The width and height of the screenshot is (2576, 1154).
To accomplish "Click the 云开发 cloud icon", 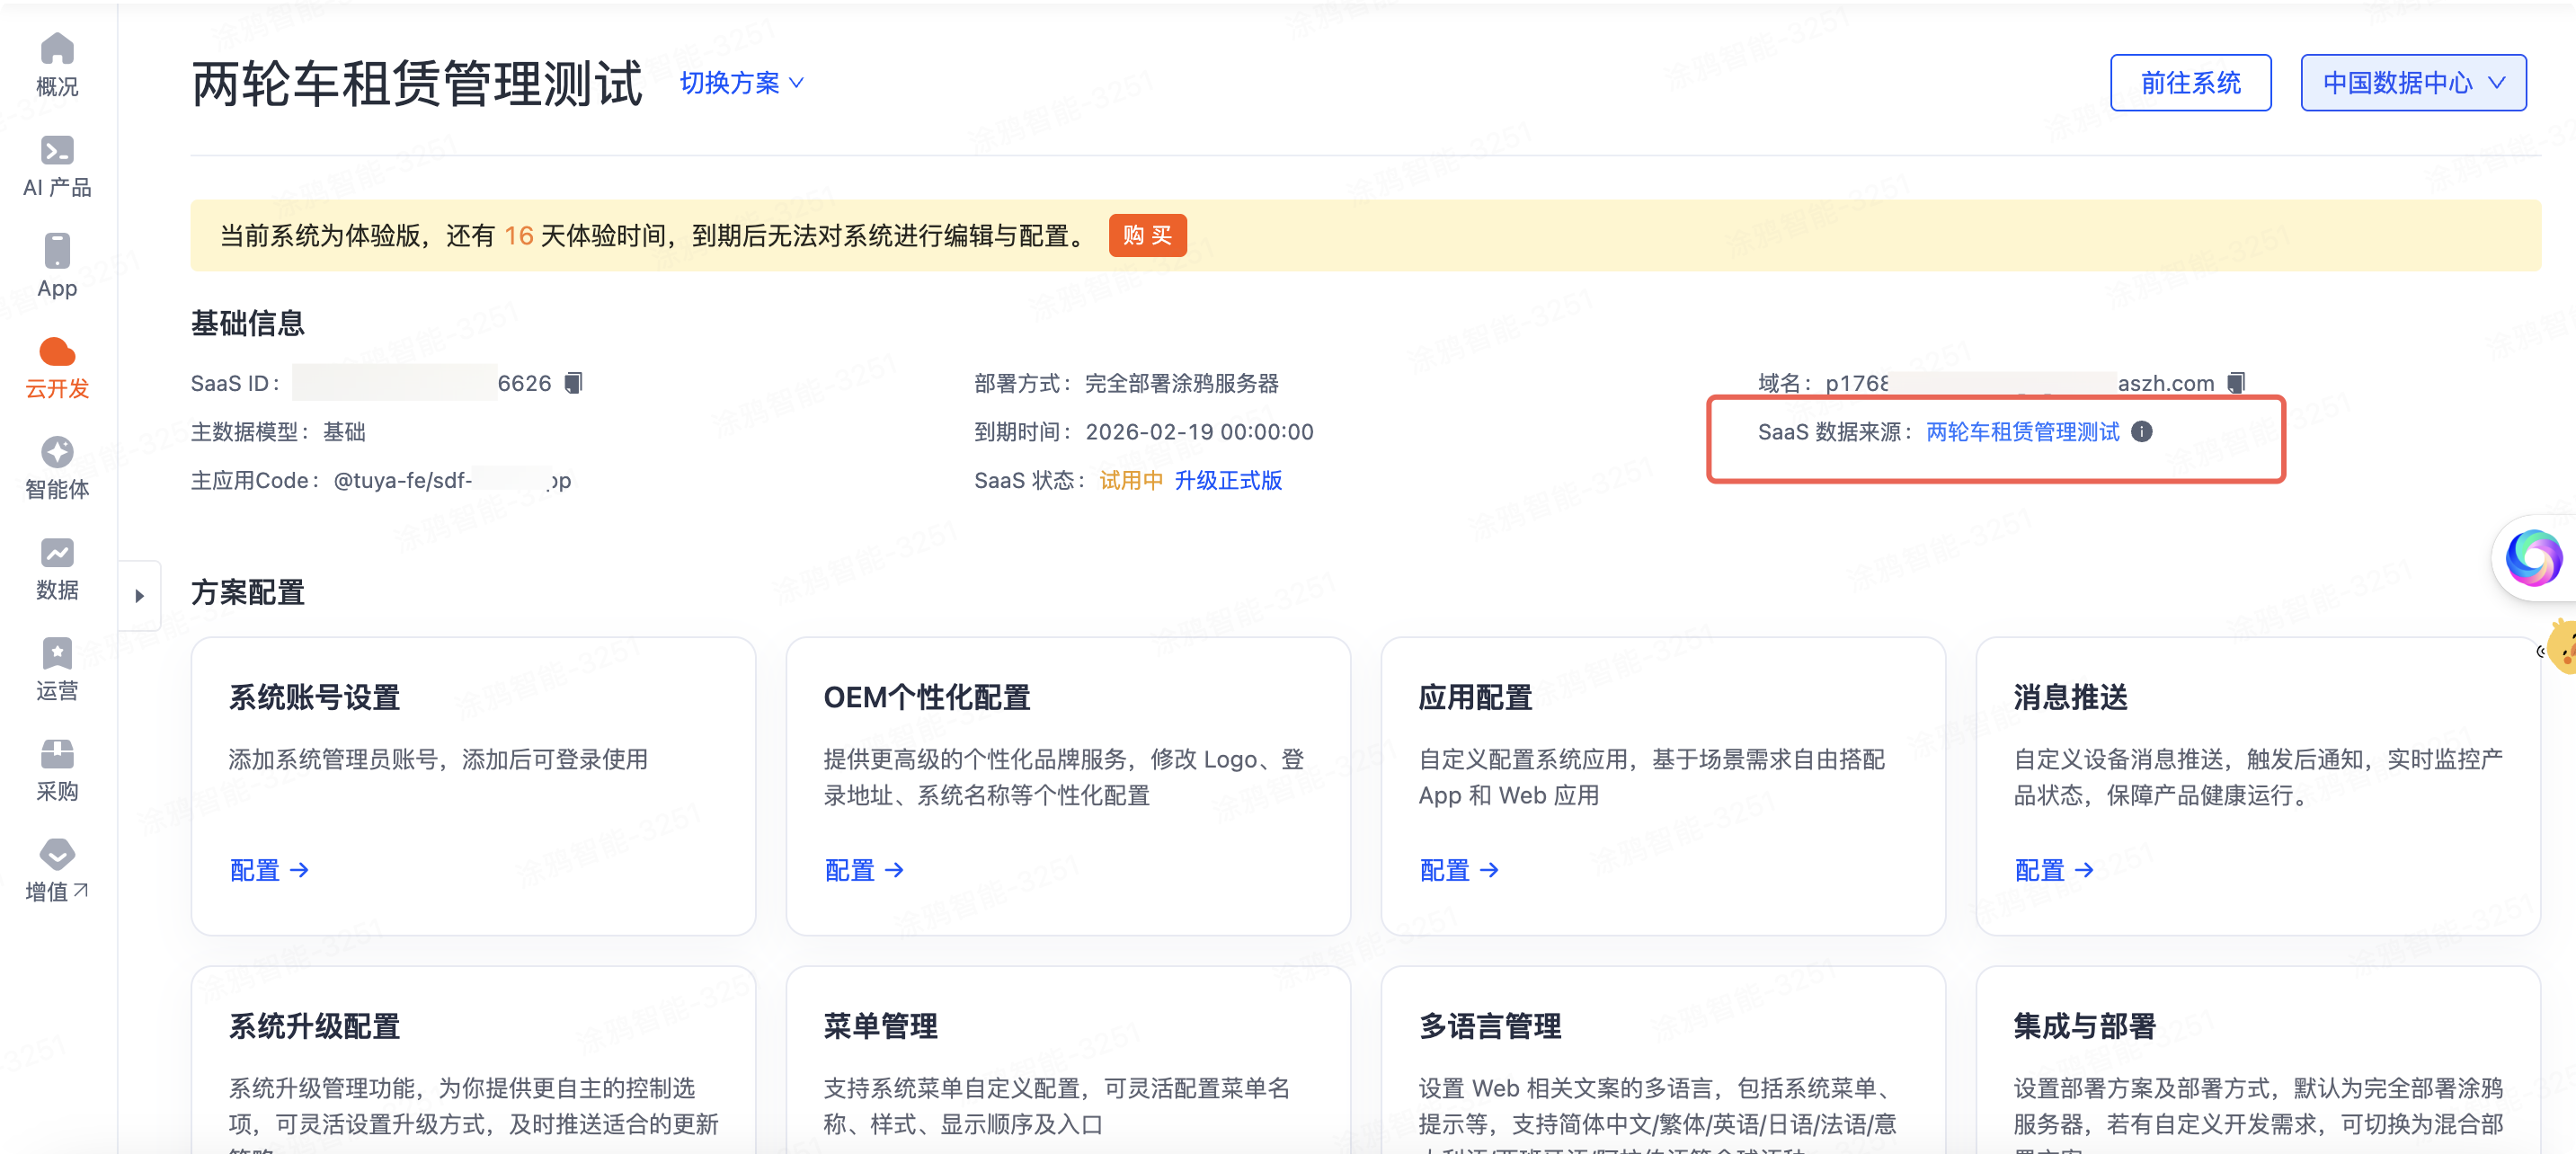I will 57,352.
